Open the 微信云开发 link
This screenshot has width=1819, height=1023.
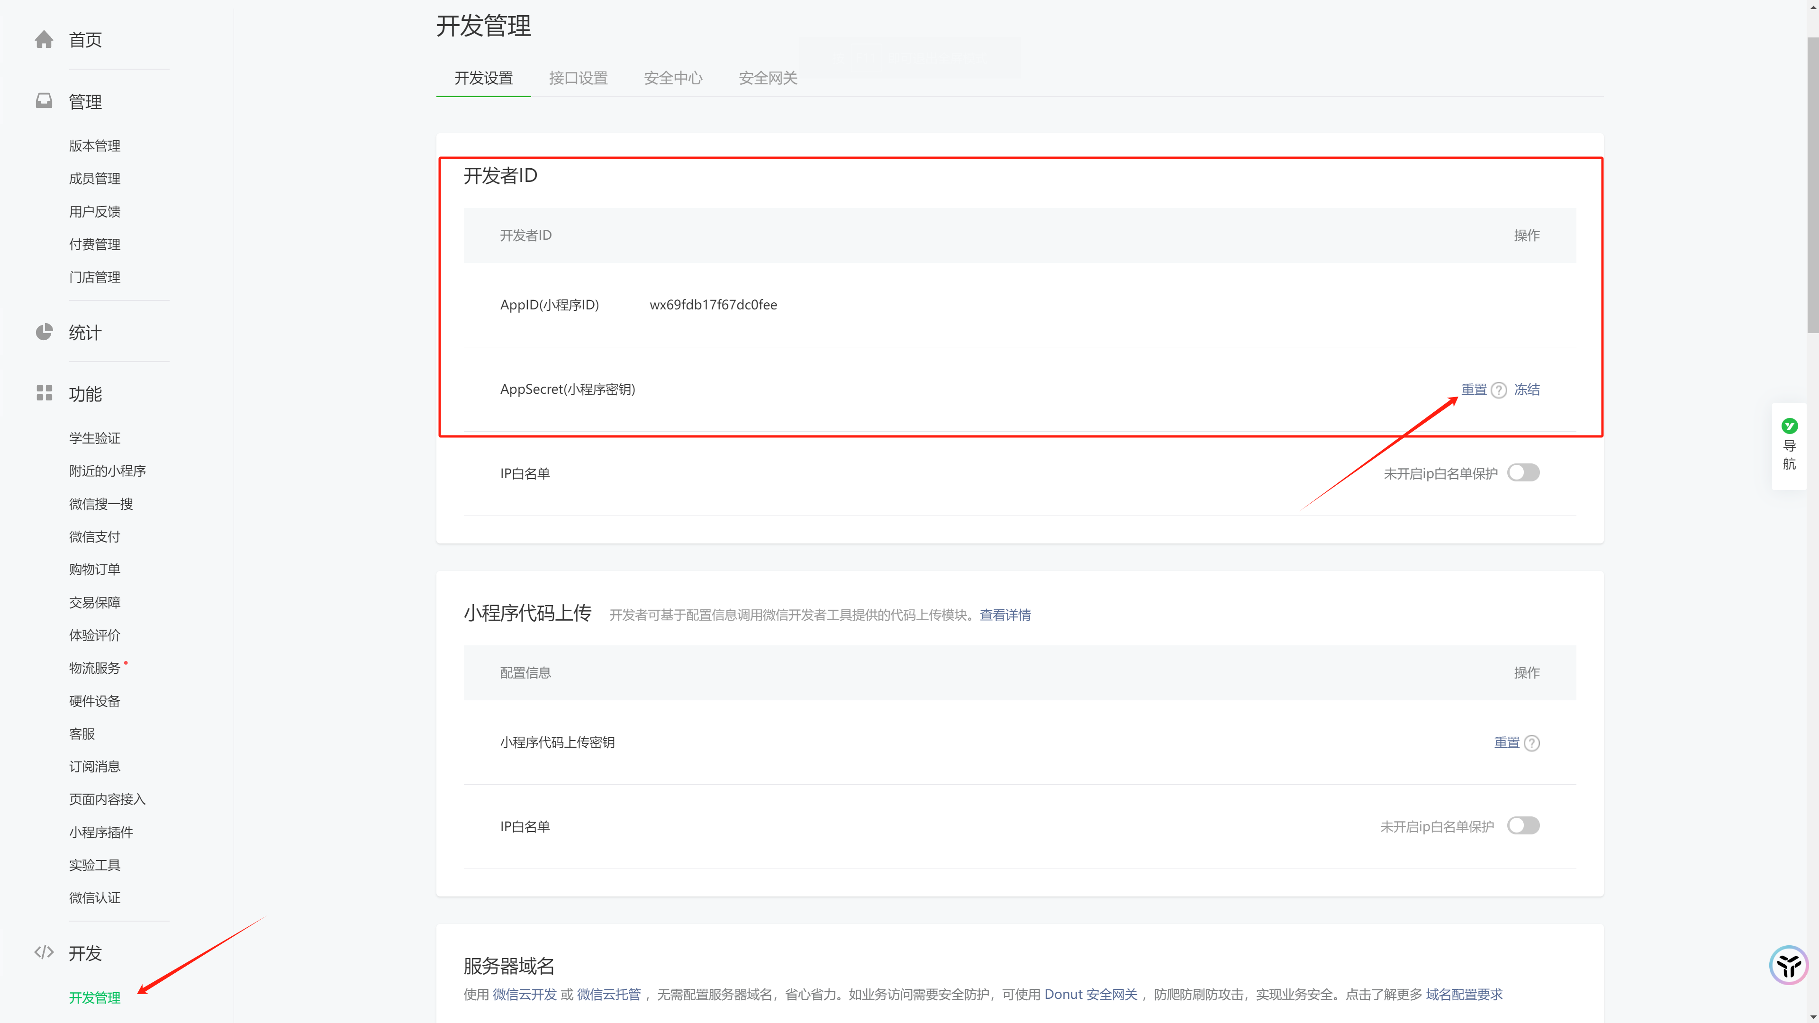tap(525, 995)
